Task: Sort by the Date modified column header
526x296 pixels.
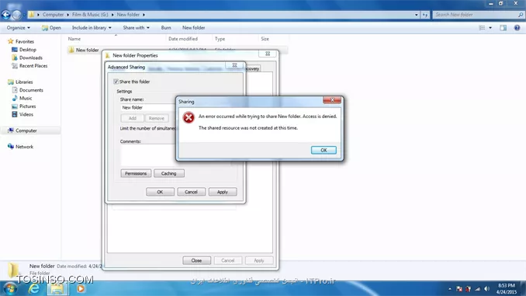Action: [183, 39]
